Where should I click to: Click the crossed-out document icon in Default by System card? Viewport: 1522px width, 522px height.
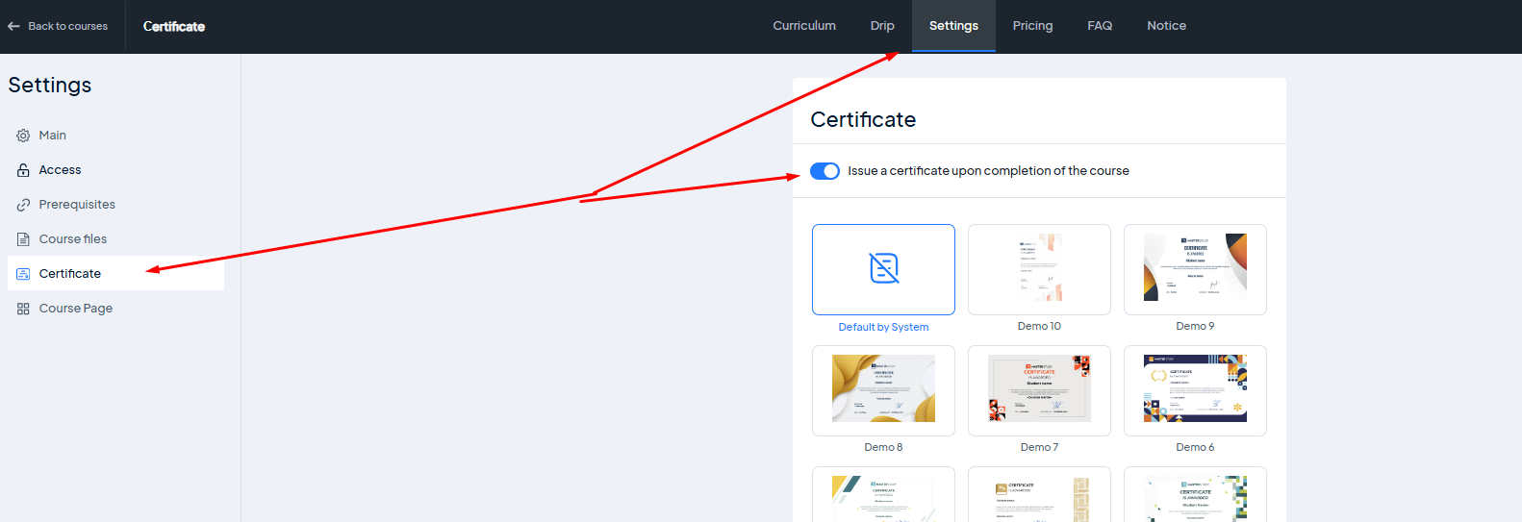click(883, 268)
